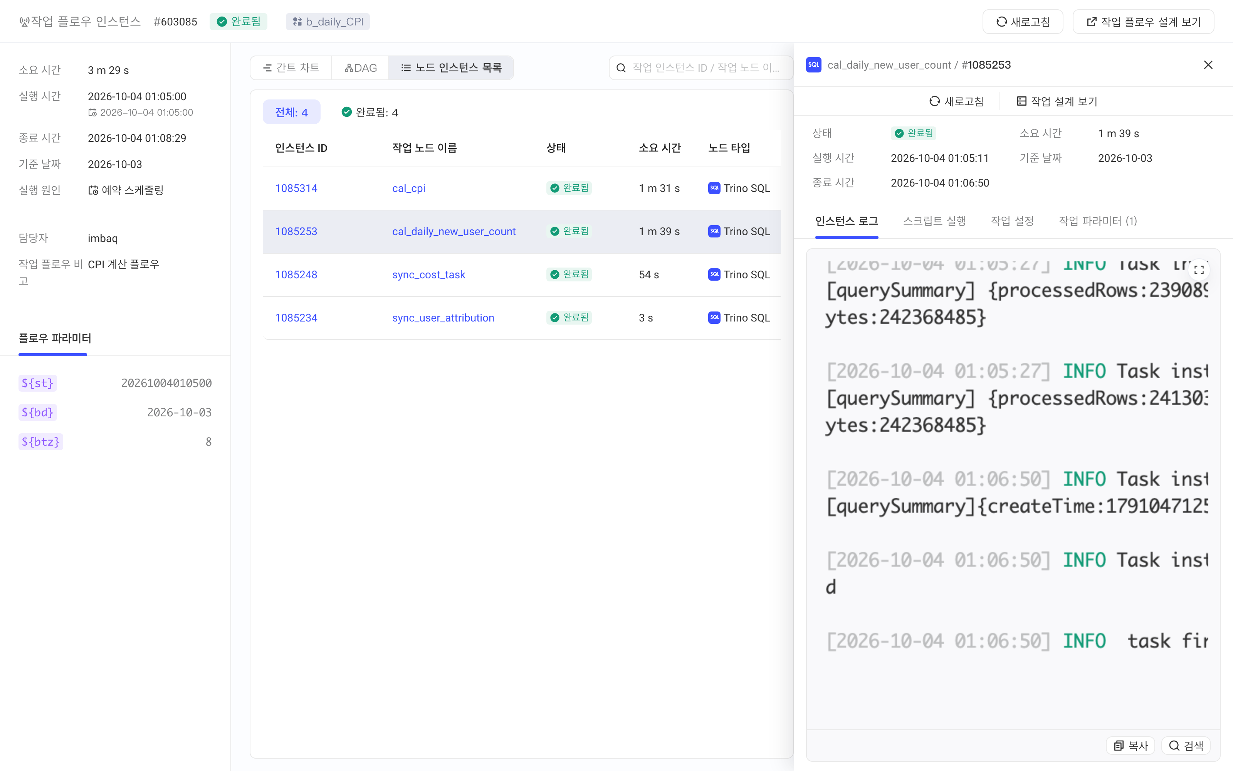Close the cal_daily_new_user_count detail panel
The image size is (1233, 771).
(1208, 65)
